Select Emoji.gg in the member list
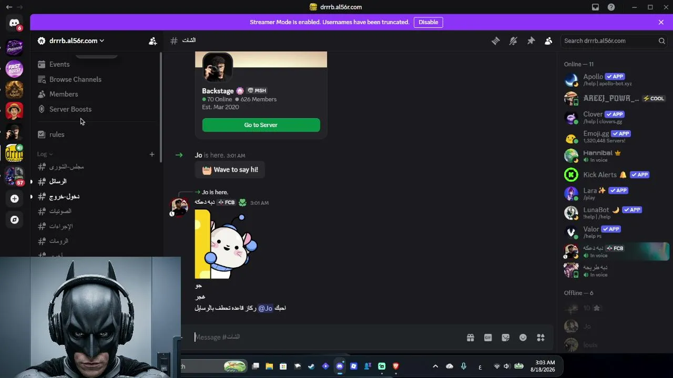 [x=615, y=136]
